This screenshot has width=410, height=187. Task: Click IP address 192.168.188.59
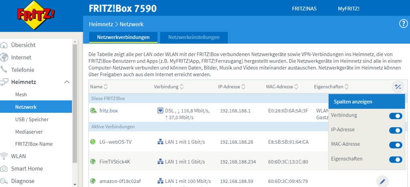(236, 181)
